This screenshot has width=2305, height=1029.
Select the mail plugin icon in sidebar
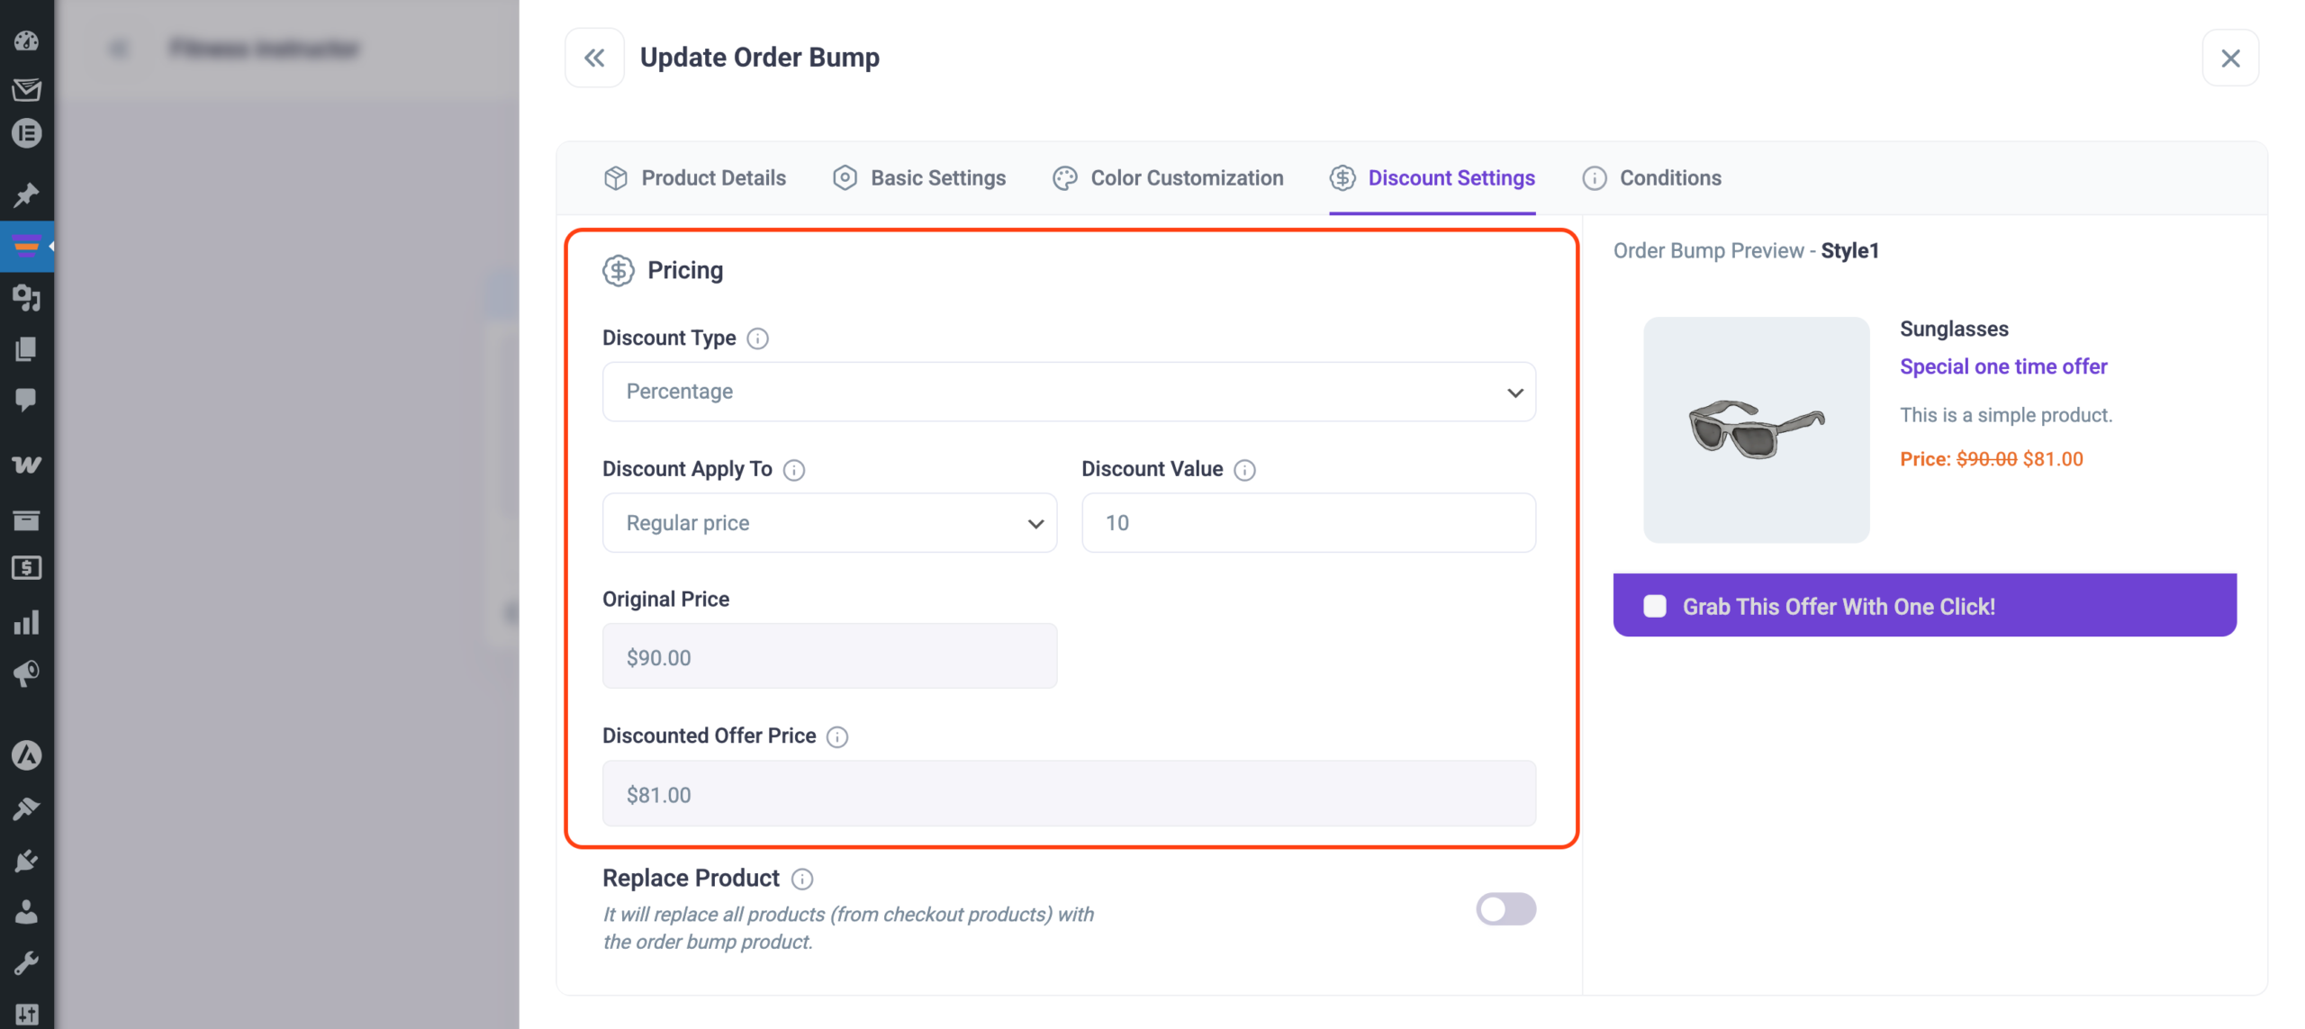pos(27,90)
